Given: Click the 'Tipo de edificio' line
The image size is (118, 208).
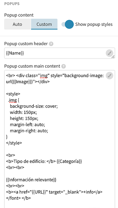Looking at the screenshot, I should 44,161.
